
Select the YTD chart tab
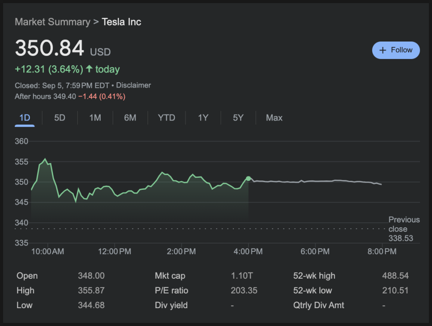coord(166,118)
